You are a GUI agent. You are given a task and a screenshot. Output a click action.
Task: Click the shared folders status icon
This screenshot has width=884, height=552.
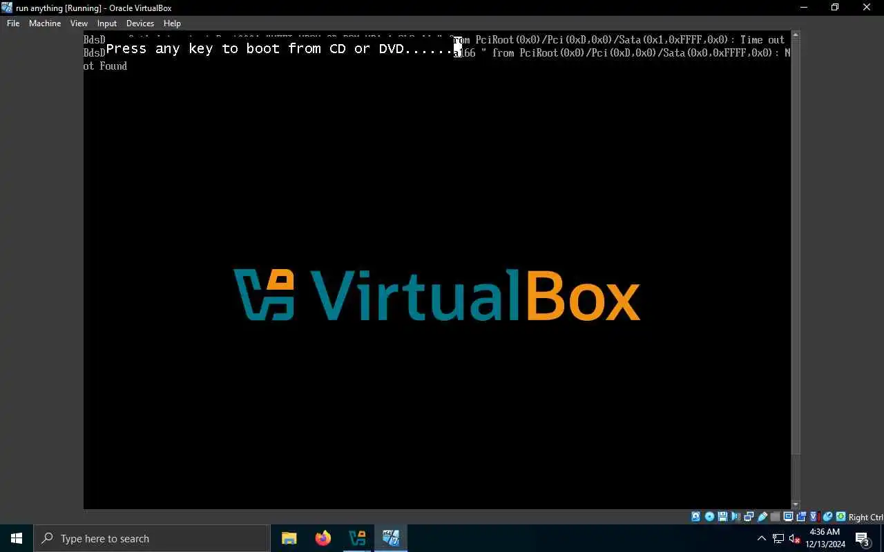pyautogui.click(x=776, y=517)
